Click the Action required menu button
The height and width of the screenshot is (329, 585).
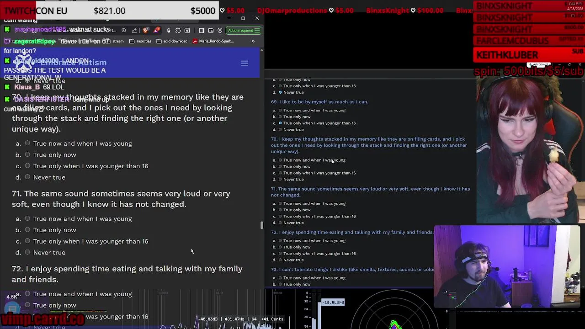pyautogui.click(x=244, y=31)
